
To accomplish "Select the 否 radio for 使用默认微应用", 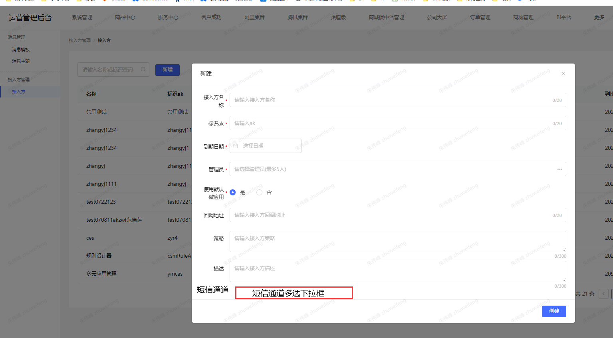I will point(260,193).
